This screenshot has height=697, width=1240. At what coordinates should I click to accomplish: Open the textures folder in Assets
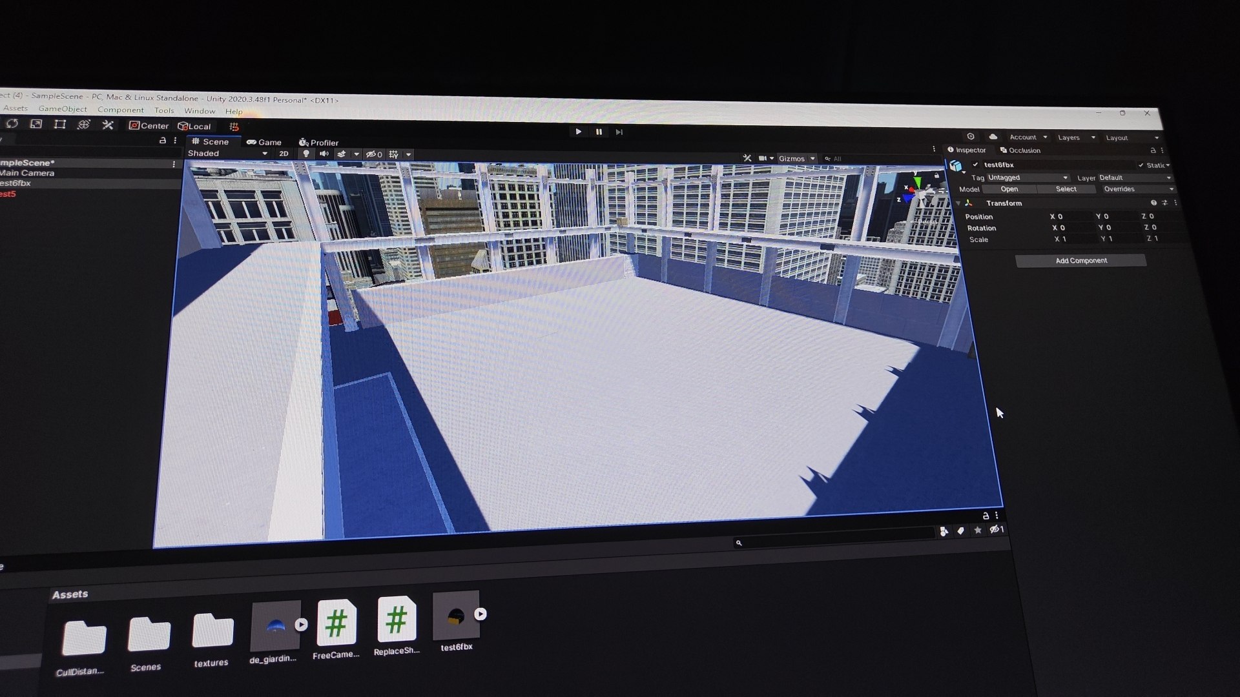point(212,639)
